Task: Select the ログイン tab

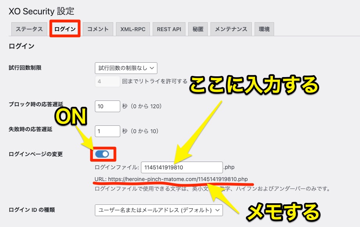Action: tap(65, 29)
